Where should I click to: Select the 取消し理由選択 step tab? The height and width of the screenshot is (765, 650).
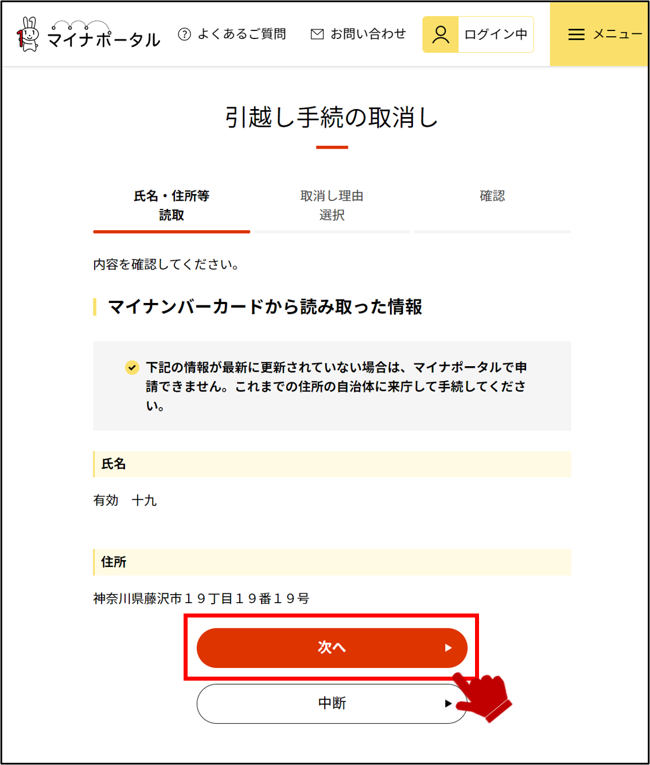332,205
